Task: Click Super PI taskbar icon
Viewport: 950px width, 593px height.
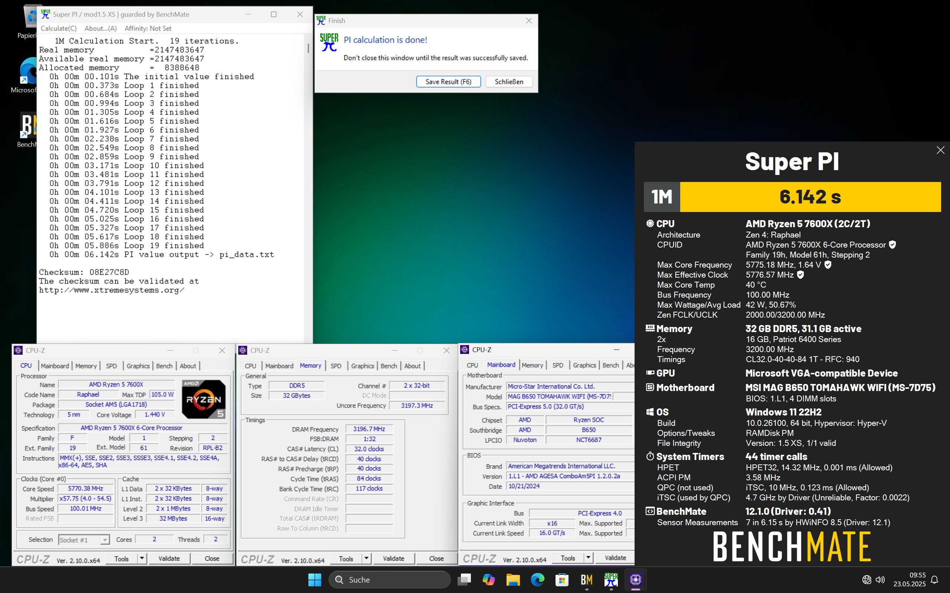Action: (611, 579)
